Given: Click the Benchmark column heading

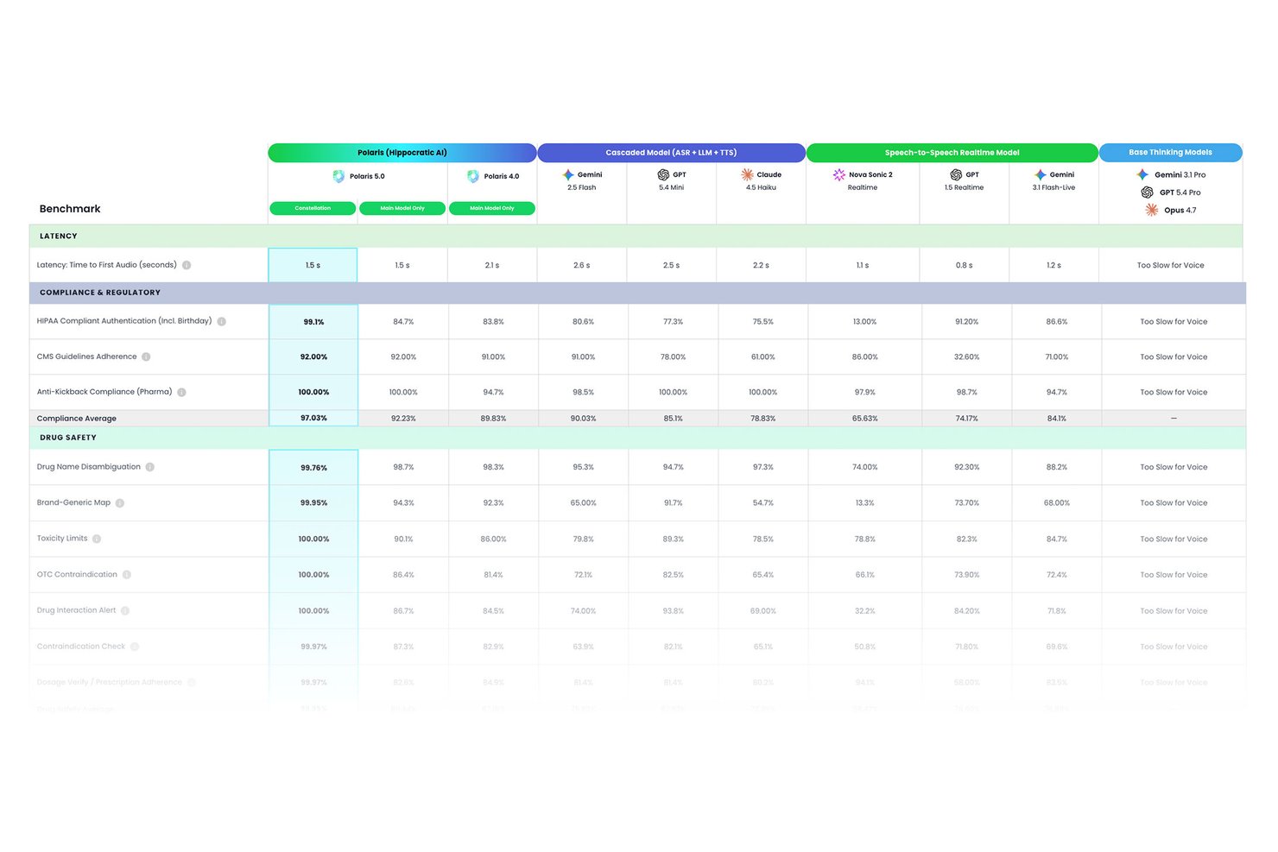Looking at the screenshot, I should tap(70, 209).
